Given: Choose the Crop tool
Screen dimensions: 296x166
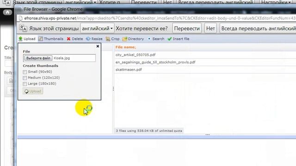Looking at the screenshot, I should click(x=112, y=39).
